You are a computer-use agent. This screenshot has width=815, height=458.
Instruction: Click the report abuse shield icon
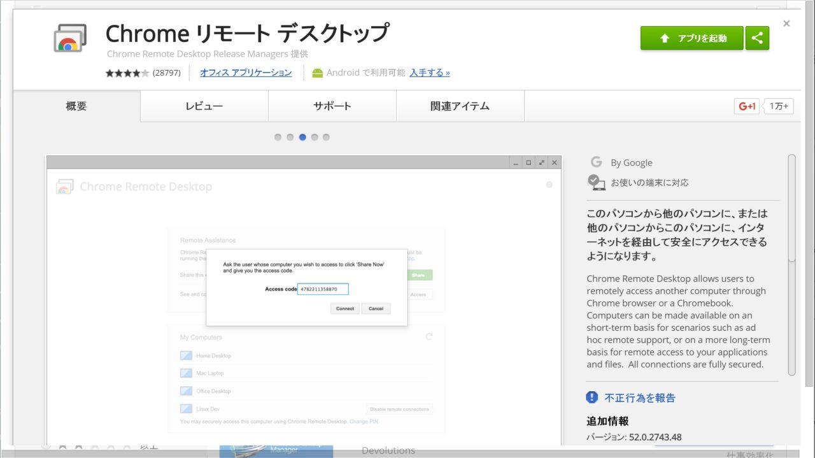coord(592,397)
